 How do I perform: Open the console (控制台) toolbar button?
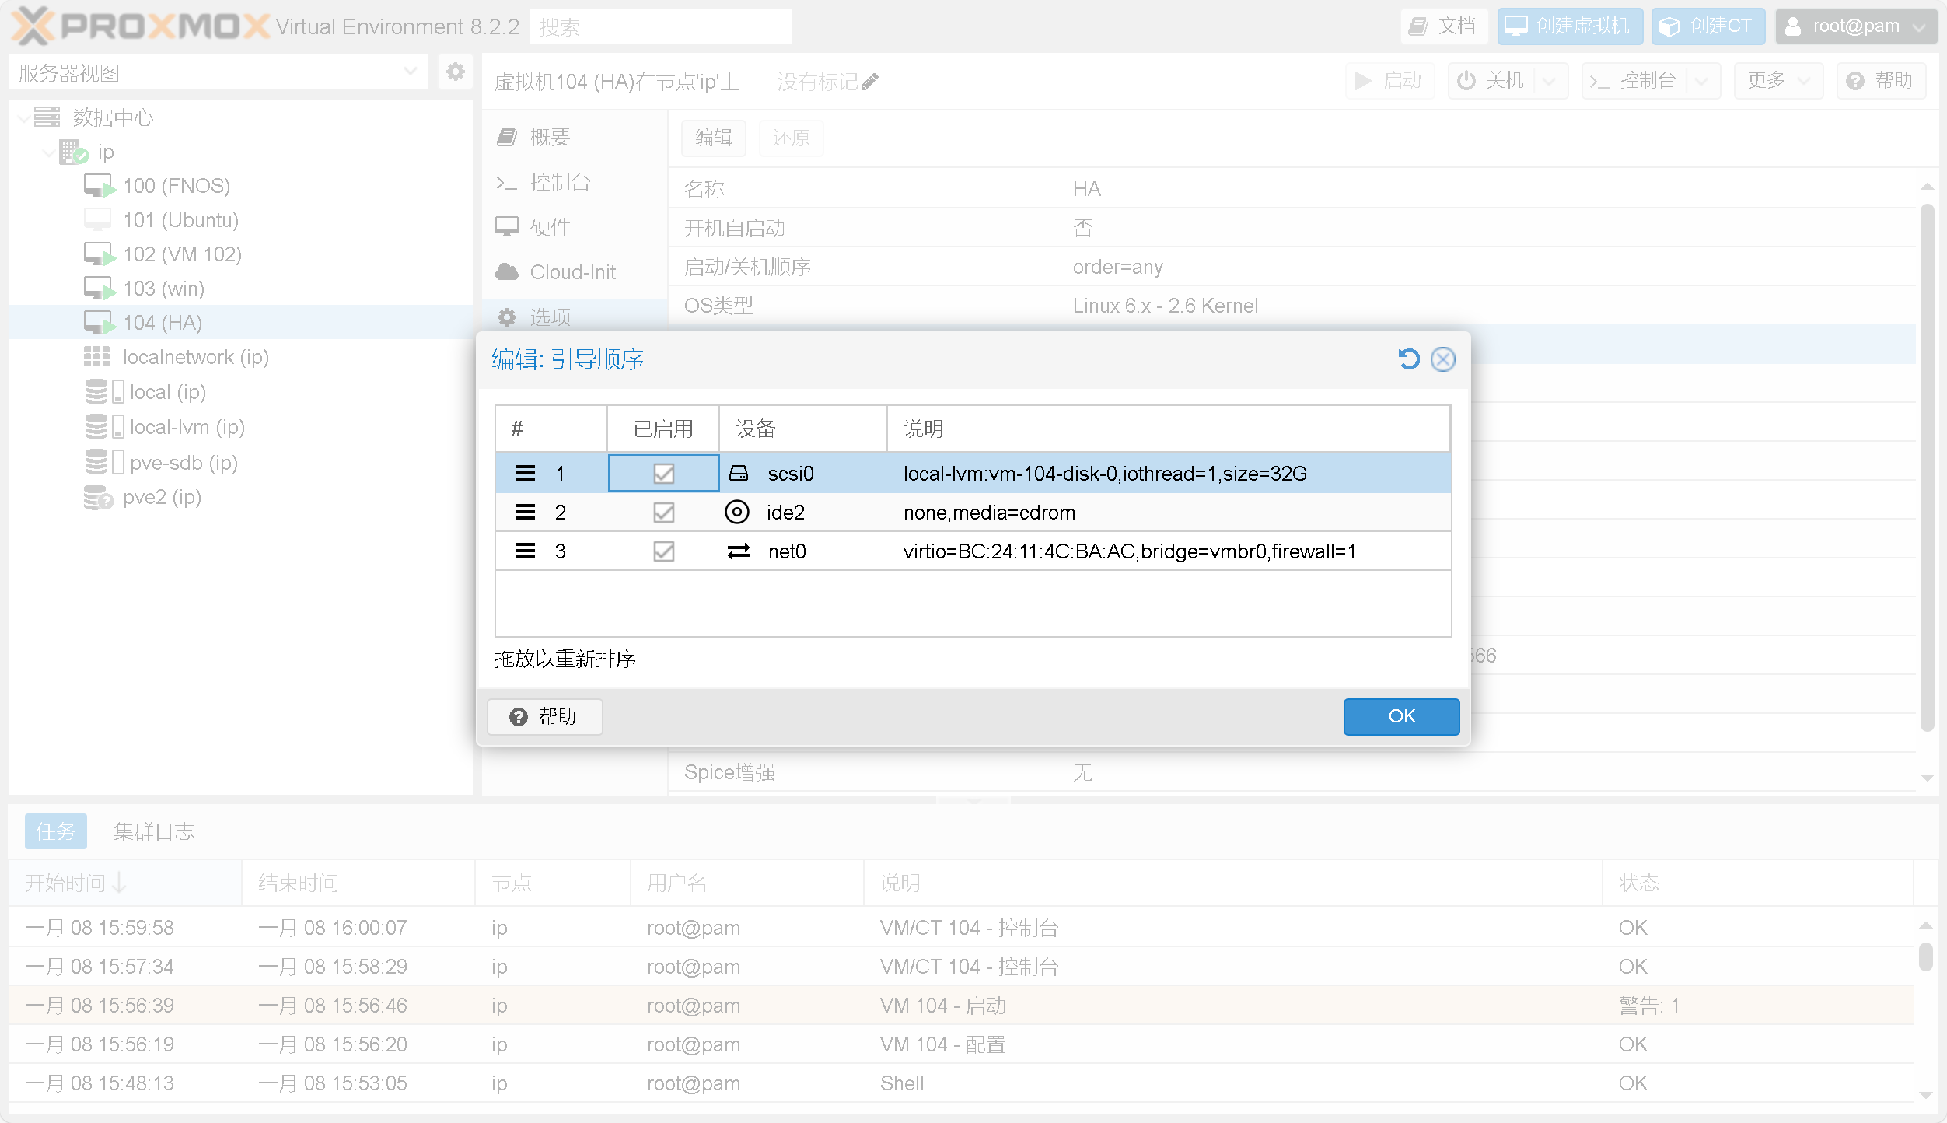point(1634,80)
